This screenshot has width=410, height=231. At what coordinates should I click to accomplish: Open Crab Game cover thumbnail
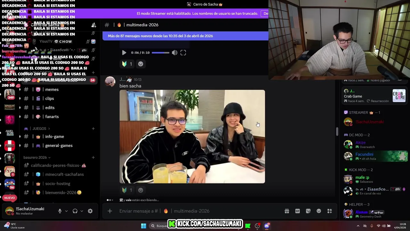pos(399,96)
